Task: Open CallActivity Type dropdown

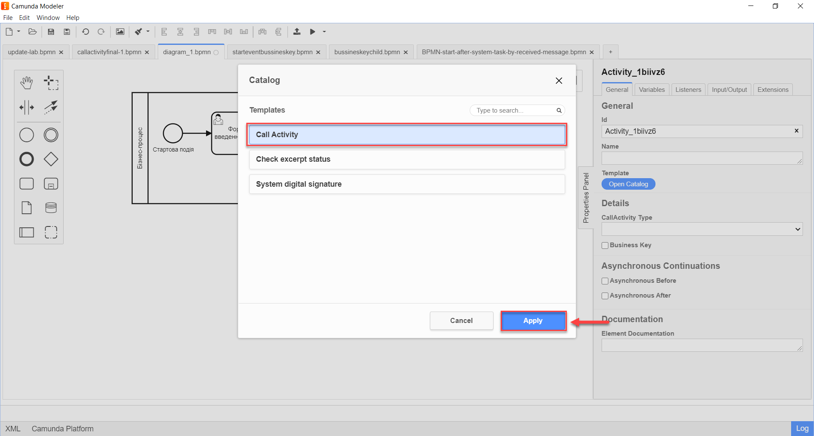Action: [702, 229]
